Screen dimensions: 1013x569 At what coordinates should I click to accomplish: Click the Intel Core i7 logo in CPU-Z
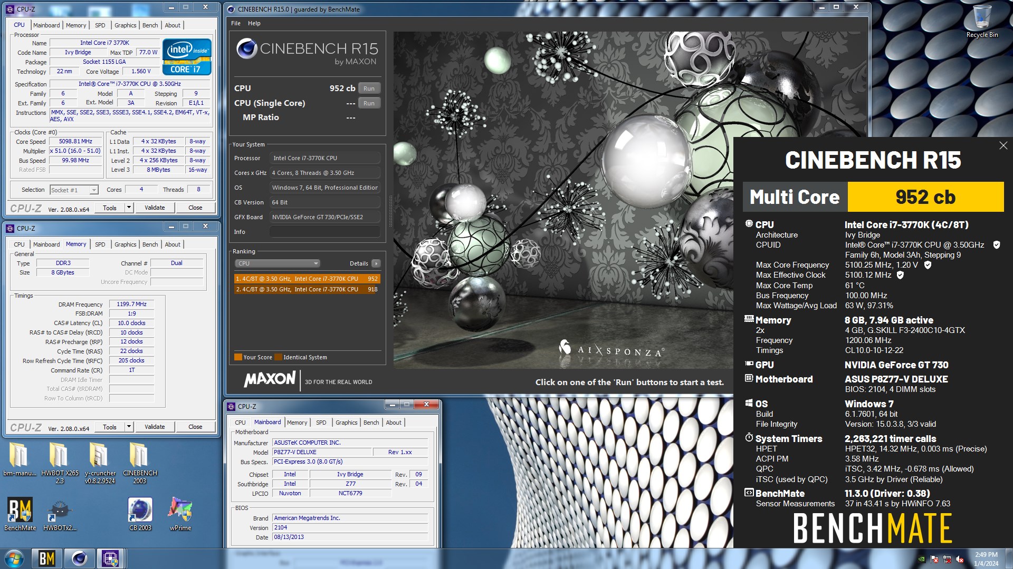point(187,57)
